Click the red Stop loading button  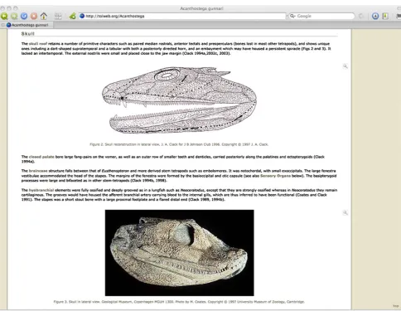tap(34, 16)
